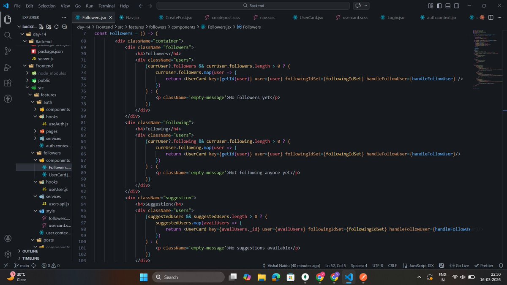The image size is (507, 285).
Task: Open the Source Control view
Action: pyautogui.click(x=8, y=51)
